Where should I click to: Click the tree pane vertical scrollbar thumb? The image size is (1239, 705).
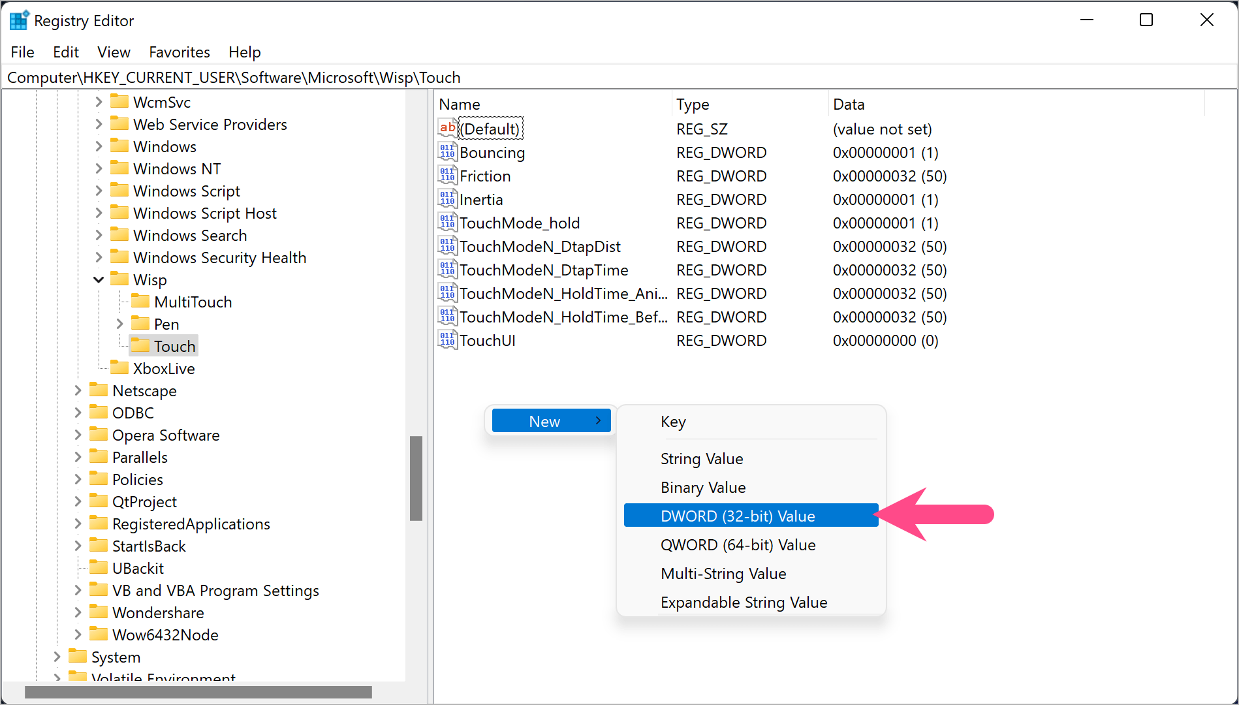416,478
